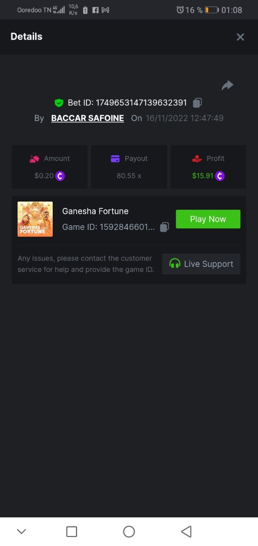258x546 pixels.
Task: Tap the 80.55 x payout value
Action: point(129,176)
